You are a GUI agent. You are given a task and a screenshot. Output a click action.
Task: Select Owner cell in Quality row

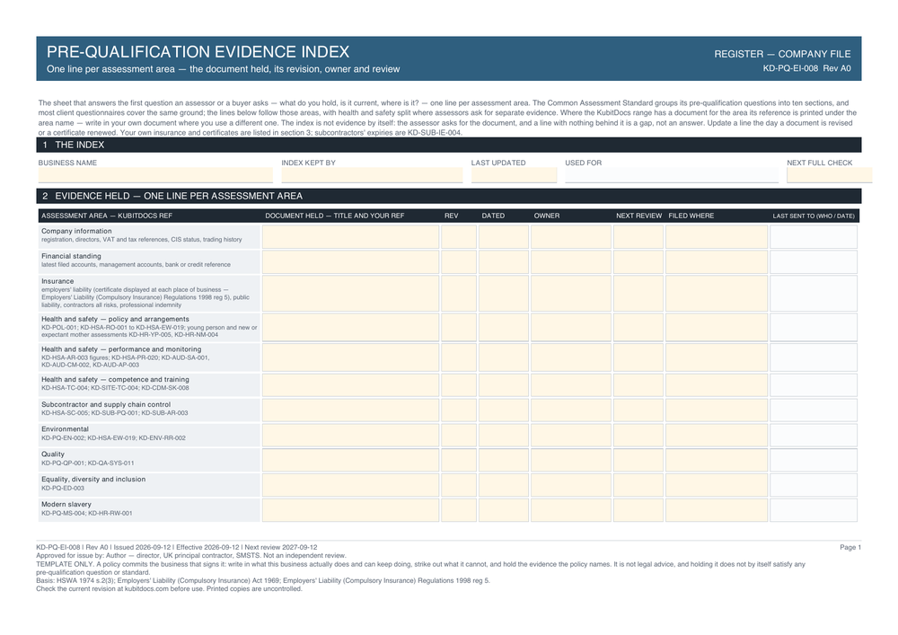coord(571,461)
